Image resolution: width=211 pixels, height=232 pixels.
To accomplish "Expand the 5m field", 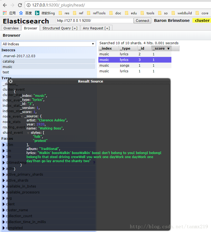I will [4, 157].
